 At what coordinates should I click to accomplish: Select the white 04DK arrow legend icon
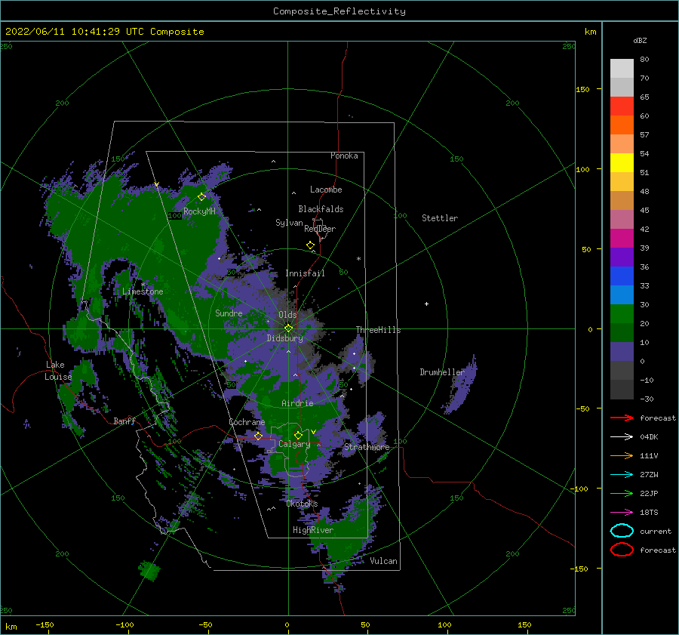(622, 436)
